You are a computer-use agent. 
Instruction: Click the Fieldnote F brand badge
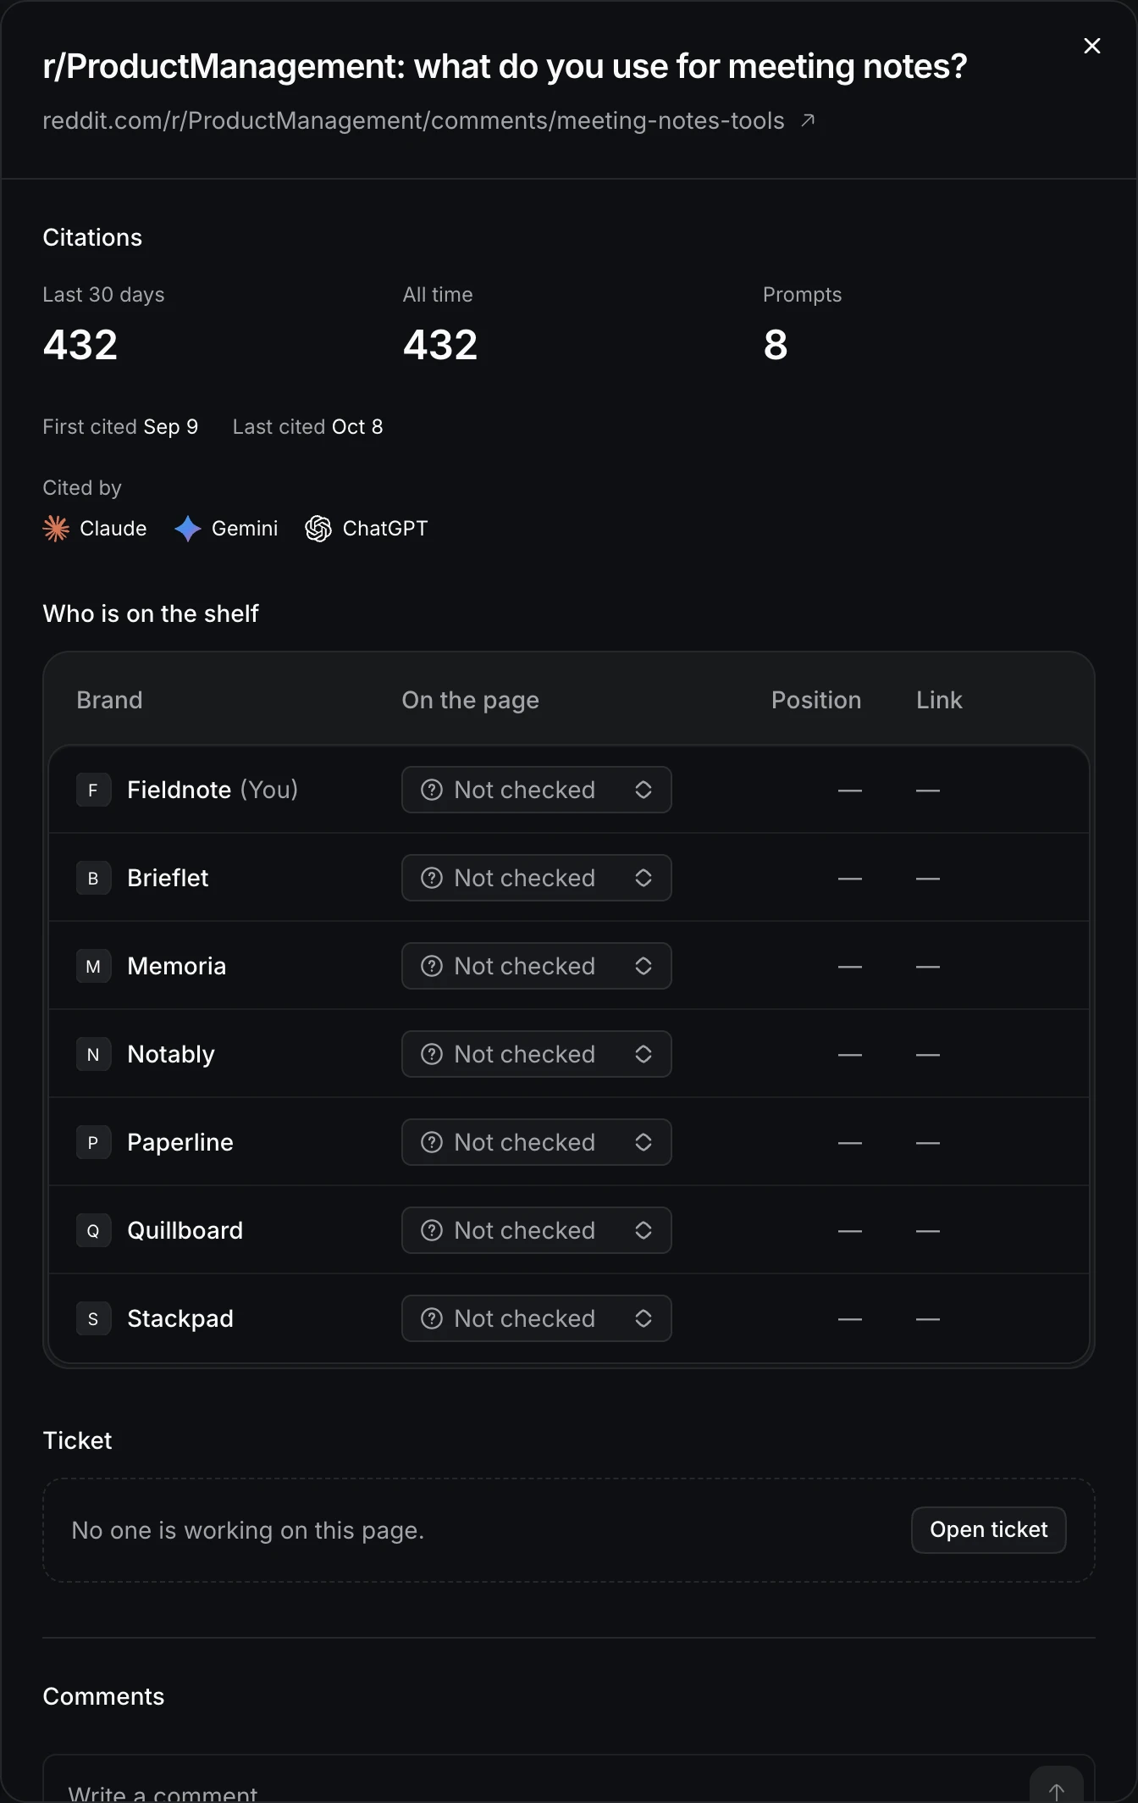[x=93, y=790]
